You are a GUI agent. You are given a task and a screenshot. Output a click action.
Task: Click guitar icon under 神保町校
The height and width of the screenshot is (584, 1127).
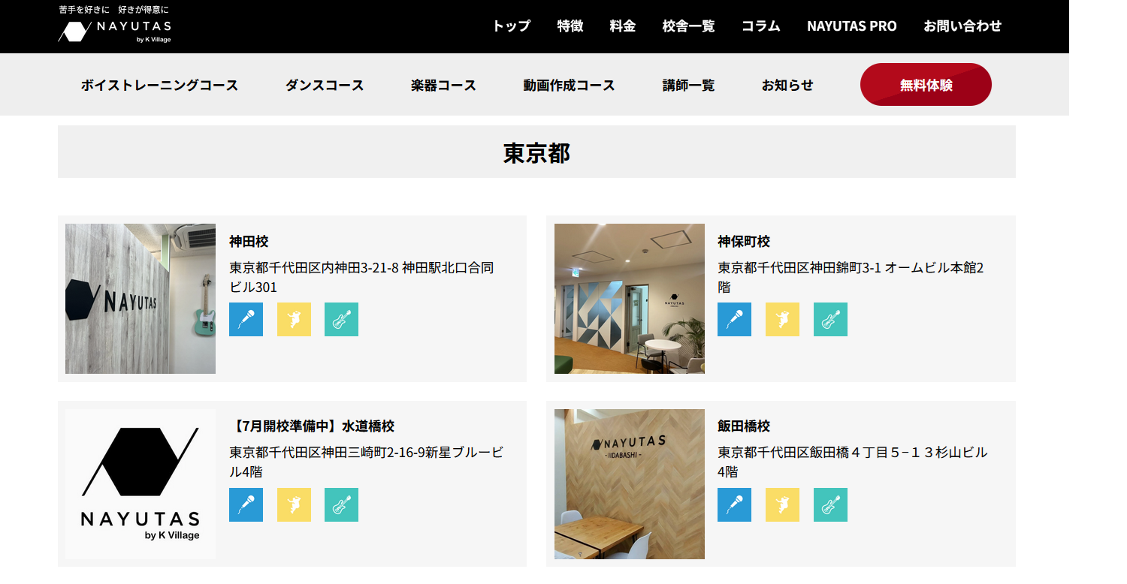point(830,319)
